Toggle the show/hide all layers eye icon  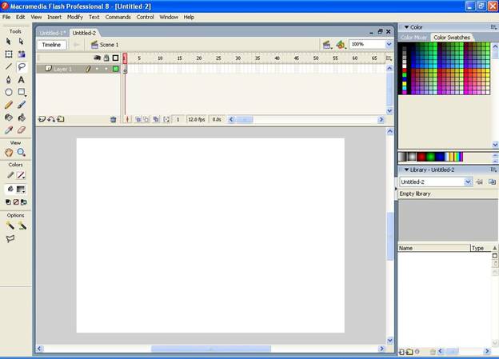[x=98, y=58]
